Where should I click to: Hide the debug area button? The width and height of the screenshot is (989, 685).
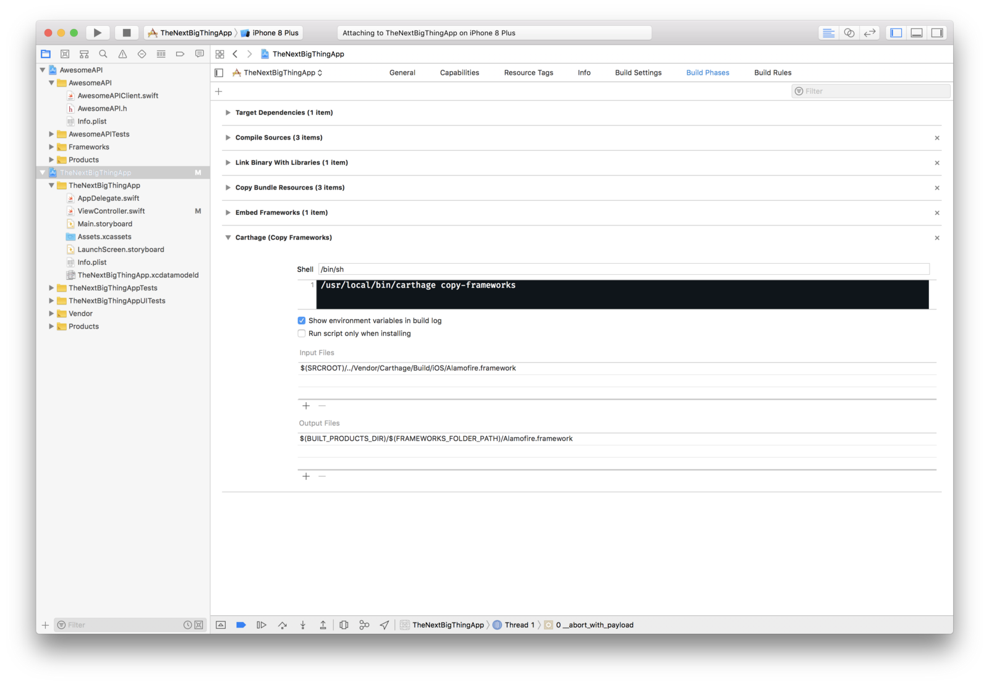[x=221, y=625]
